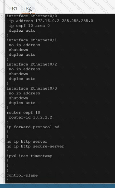Click the 'interface Ethernet0/2' line

click(32, 64)
